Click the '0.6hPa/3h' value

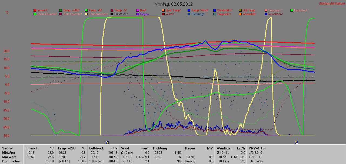click(255, 161)
